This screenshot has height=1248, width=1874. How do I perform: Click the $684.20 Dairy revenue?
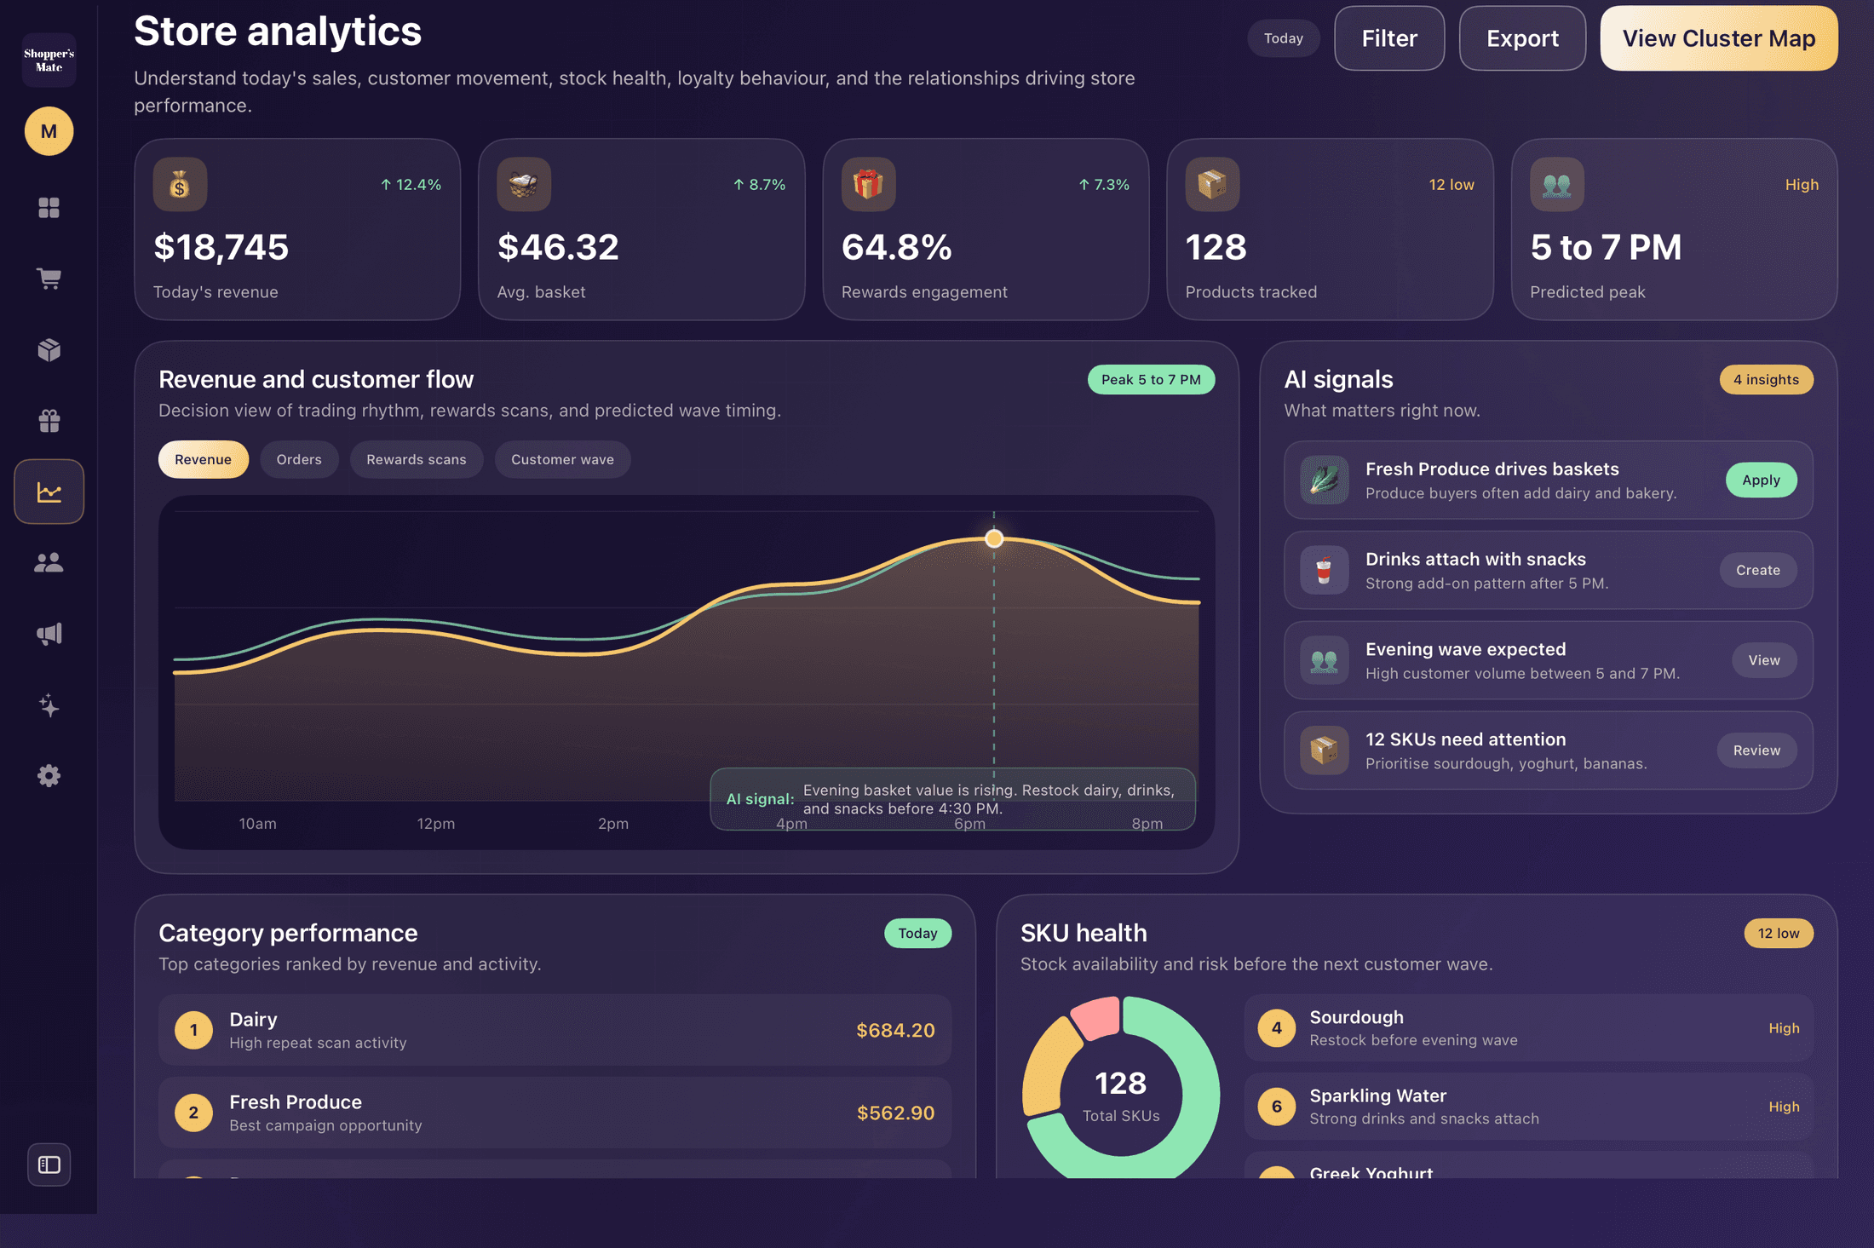click(x=895, y=1030)
